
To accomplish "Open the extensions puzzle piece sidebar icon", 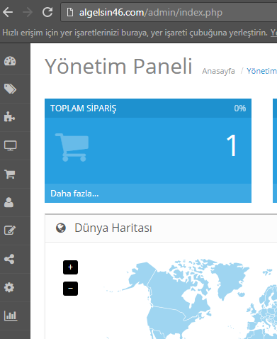I will point(9,117).
